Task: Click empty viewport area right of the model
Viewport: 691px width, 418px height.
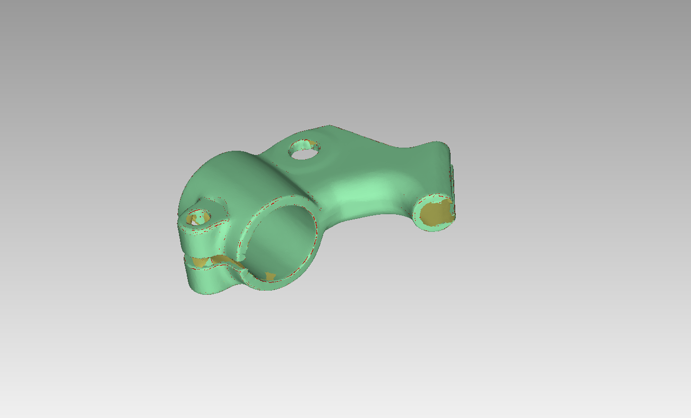Action: pos(572,218)
